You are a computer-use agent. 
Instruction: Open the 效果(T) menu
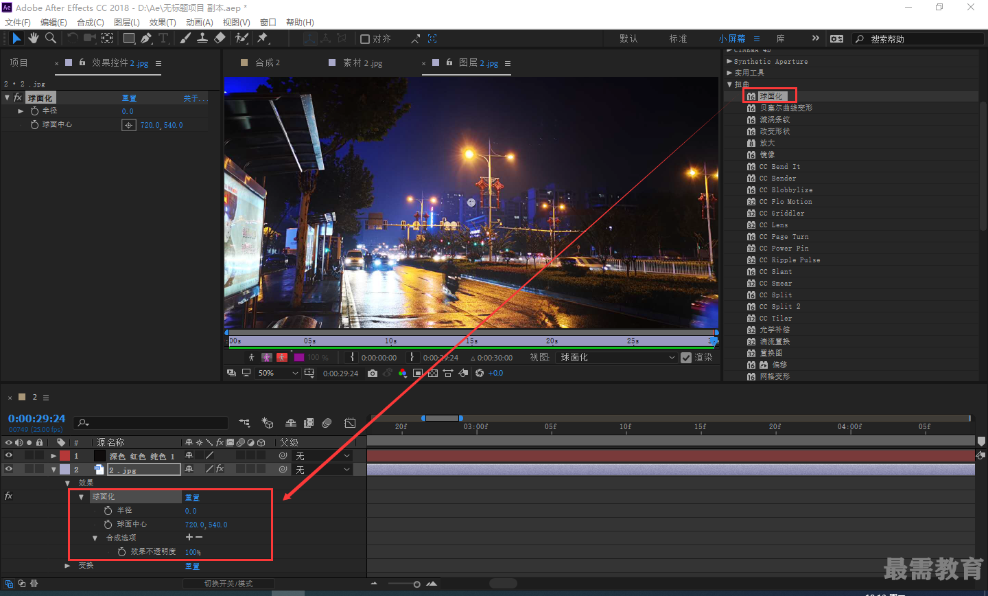[x=163, y=23]
